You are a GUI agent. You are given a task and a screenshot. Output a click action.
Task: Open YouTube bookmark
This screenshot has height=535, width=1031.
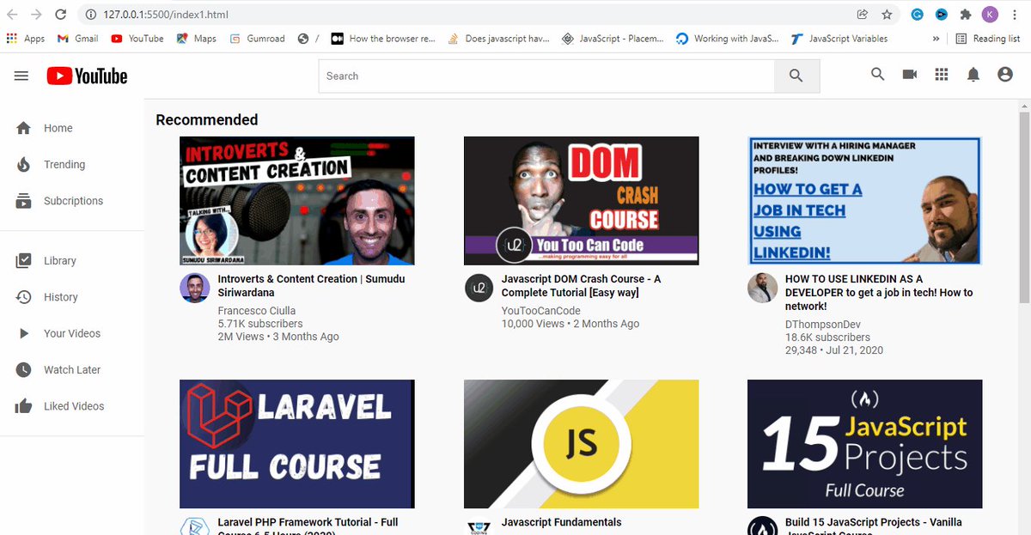pos(137,39)
